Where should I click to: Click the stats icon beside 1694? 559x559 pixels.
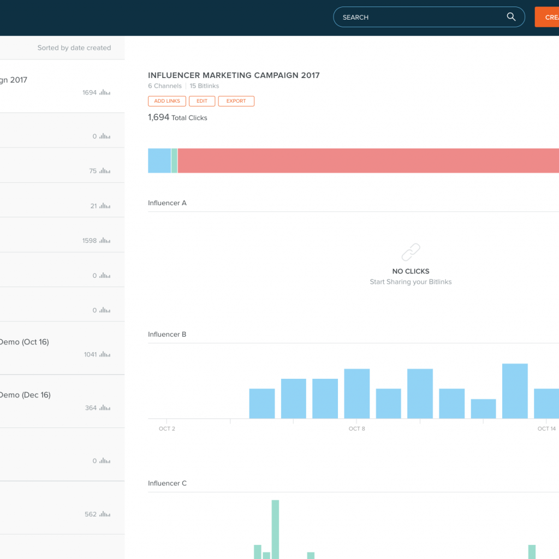(x=105, y=92)
